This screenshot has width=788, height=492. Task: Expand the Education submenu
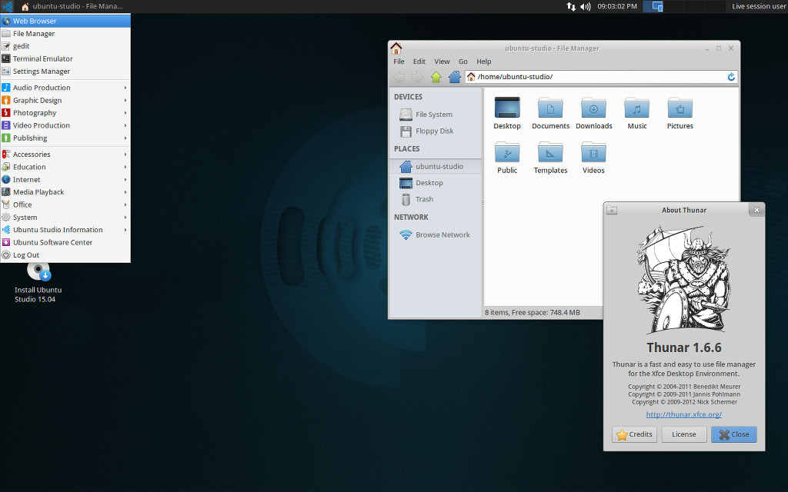[x=65, y=167]
